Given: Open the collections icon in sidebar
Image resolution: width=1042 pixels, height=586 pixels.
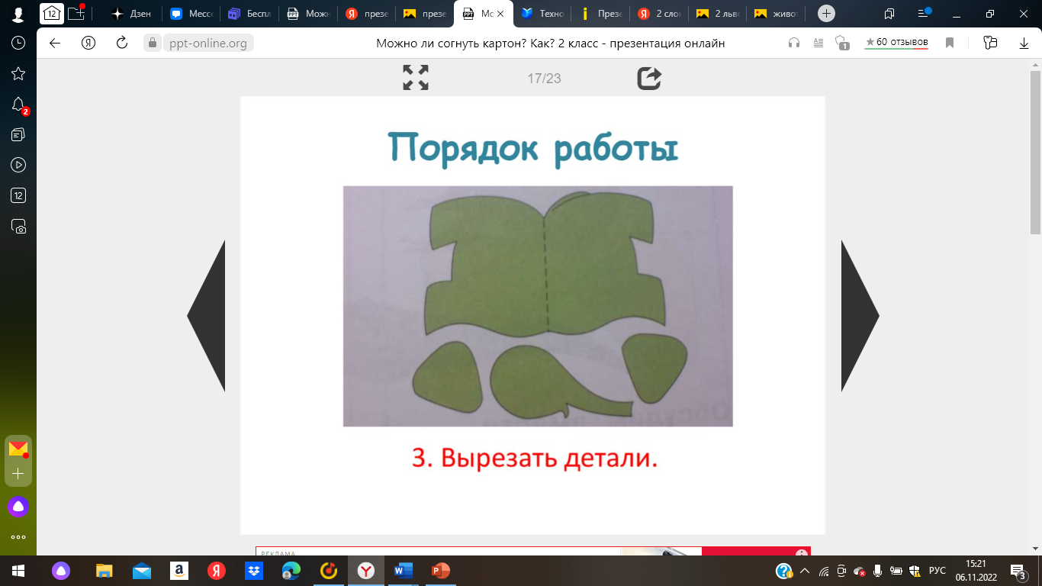Looking at the screenshot, I should [x=18, y=134].
